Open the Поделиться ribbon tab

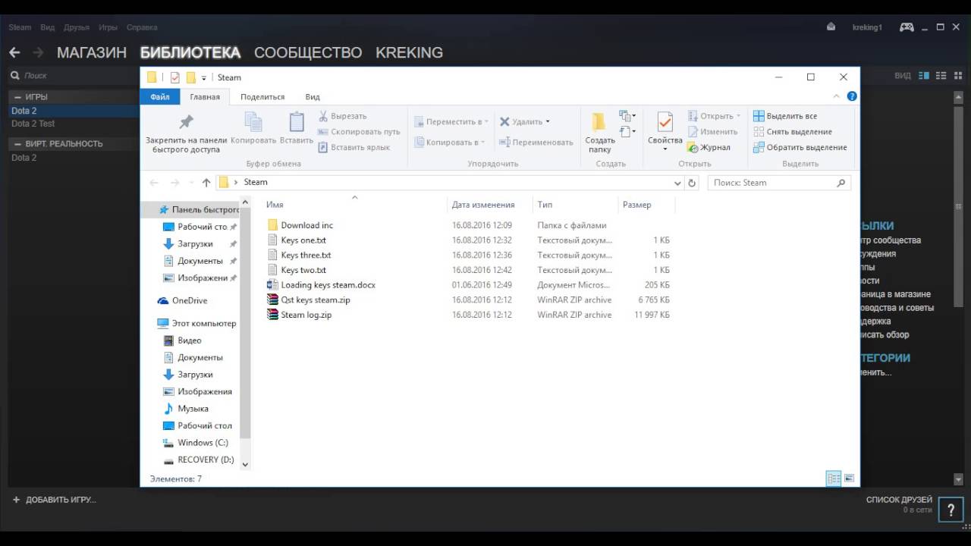click(x=262, y=97)
